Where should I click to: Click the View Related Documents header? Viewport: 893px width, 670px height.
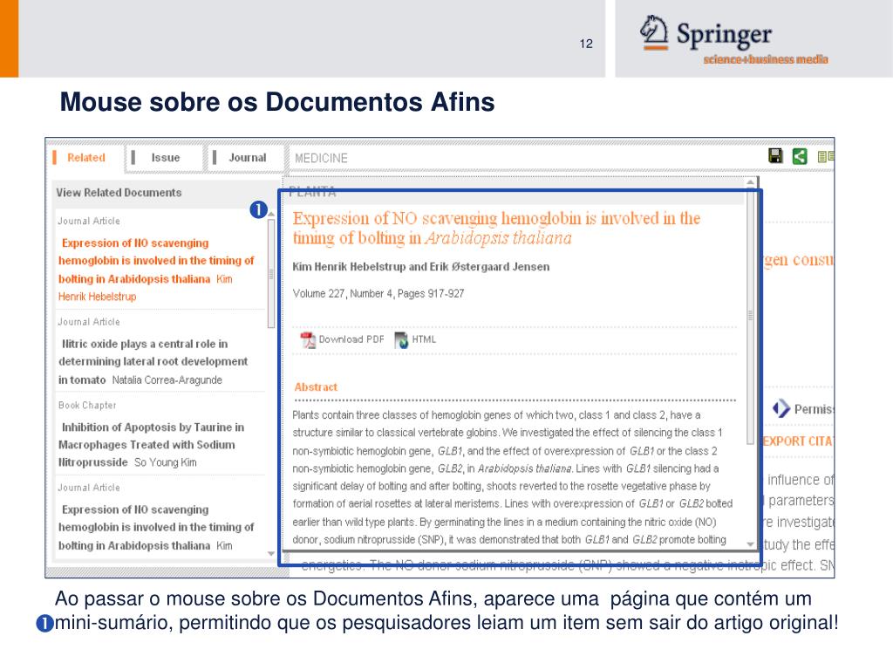119,193
